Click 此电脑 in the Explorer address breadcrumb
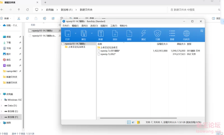Image resolution: width=224 pixels, height=135 pixels. (50, 10)
